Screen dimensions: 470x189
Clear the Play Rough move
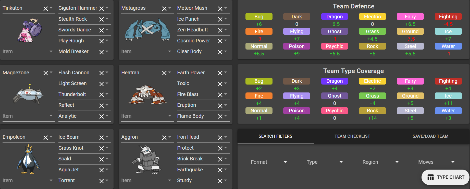coord(102,41)
